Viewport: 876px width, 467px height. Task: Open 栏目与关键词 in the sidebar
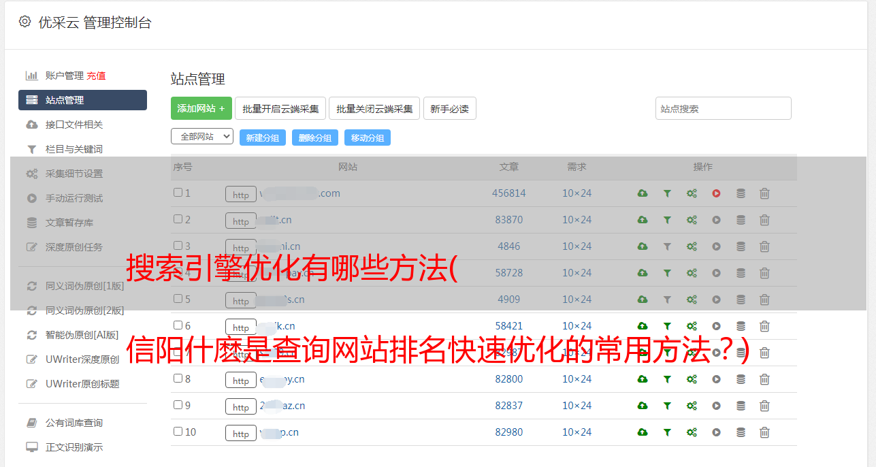74,149
